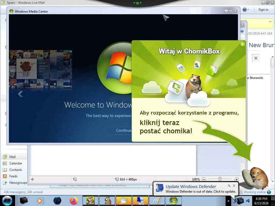Expand the arrow next to the Help icon

click(248, 10)
